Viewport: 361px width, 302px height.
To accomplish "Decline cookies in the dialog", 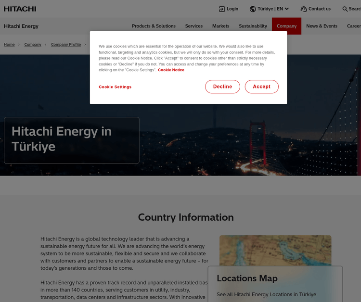I will [222, 87].
